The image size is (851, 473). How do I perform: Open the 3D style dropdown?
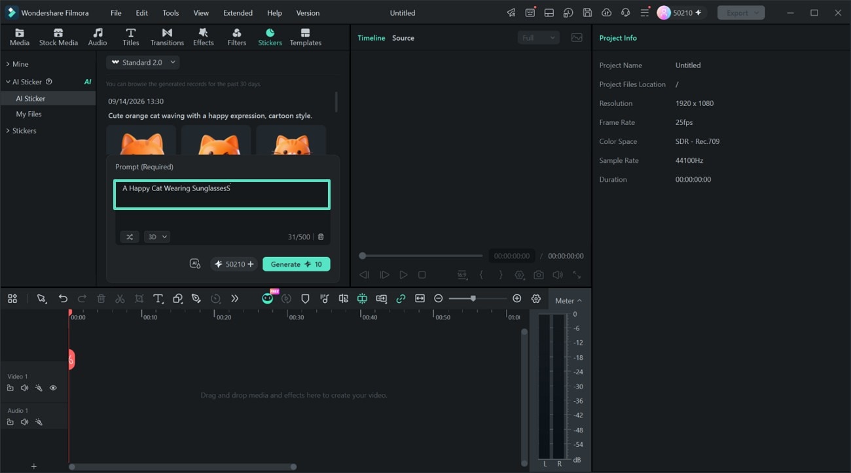tap(156, 237)
